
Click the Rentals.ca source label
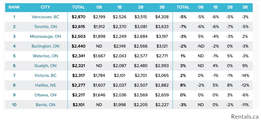[x=245, y=117]
